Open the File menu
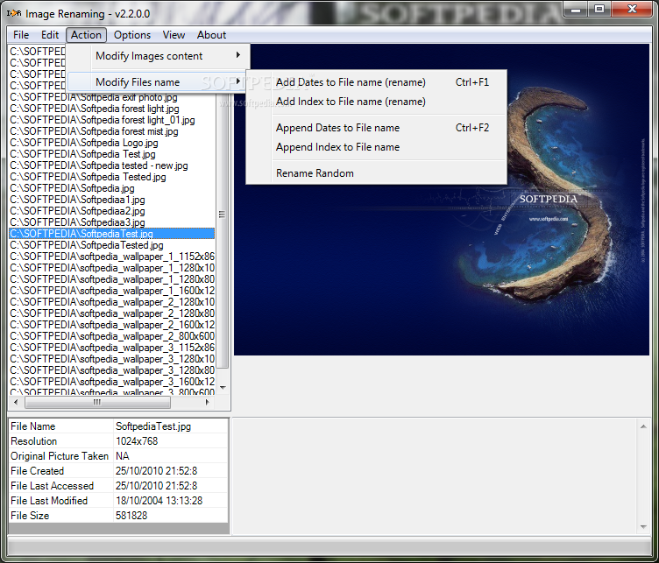The height and width of the screenshot is (563, 659). tap(21, 35)
